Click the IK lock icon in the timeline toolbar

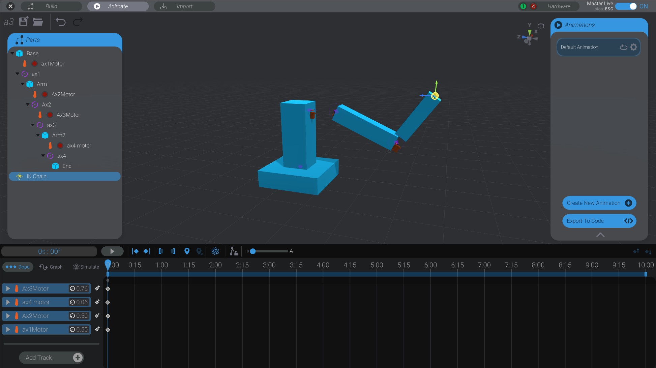[x=234, y=251]
